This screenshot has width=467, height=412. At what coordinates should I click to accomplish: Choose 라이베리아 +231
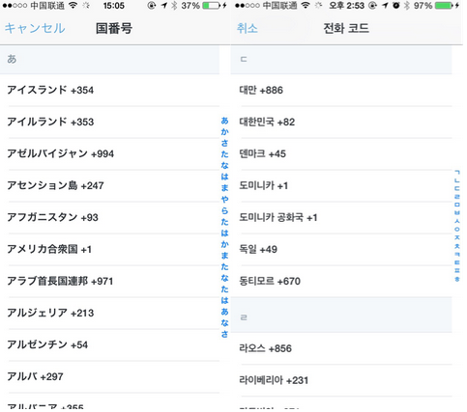tap(341, 380)
